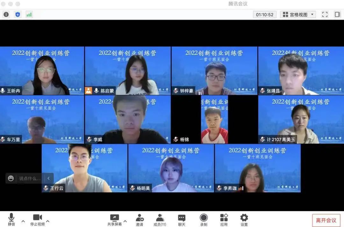
Task: Expand video options arrow beside camera
Action: (48, 221)
